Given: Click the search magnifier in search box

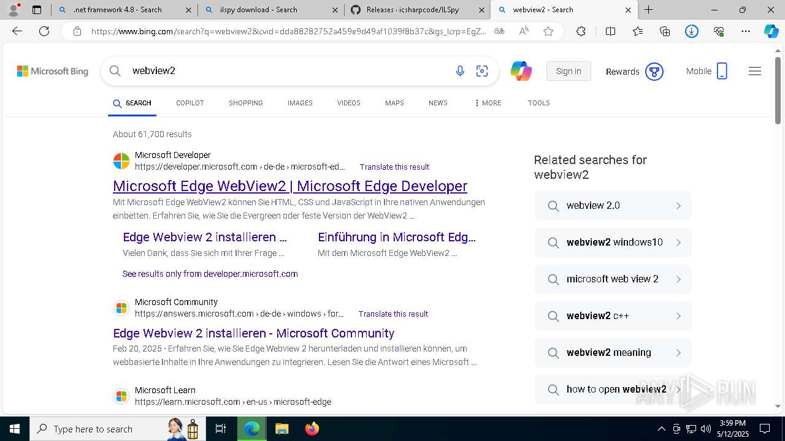Looking at the screenshot, I should pos(115,71).
